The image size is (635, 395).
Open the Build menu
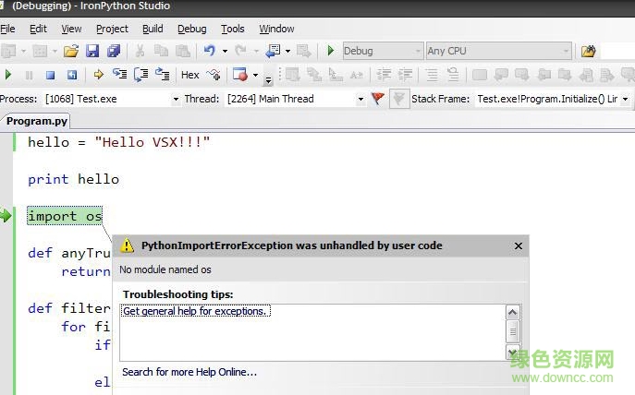[x=153, y=29]
